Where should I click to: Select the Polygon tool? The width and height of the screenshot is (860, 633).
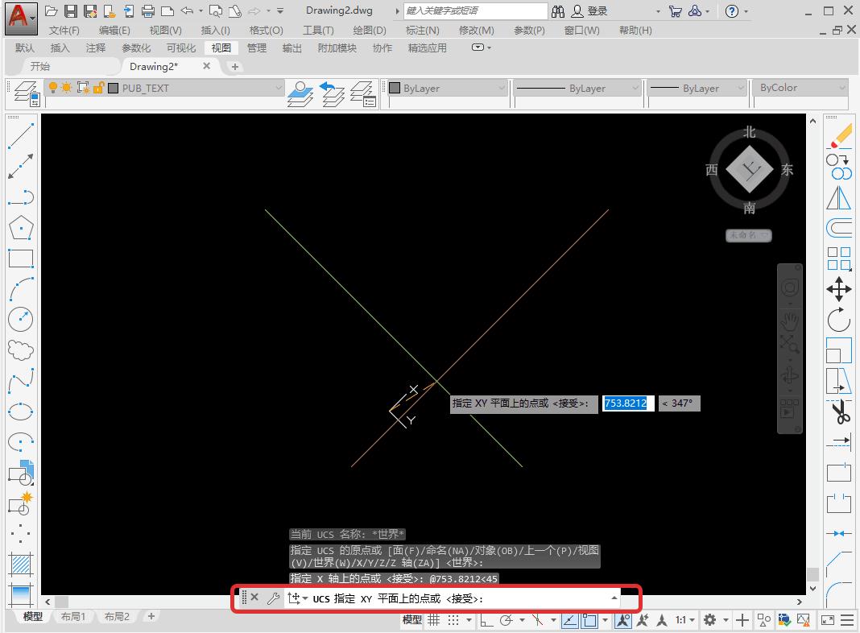click(x=21, y=228)
